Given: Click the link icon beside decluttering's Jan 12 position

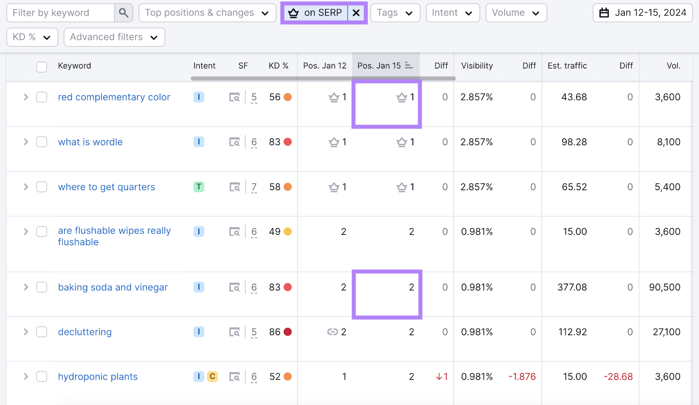Looking at the screenshot, I should [333, 332].
